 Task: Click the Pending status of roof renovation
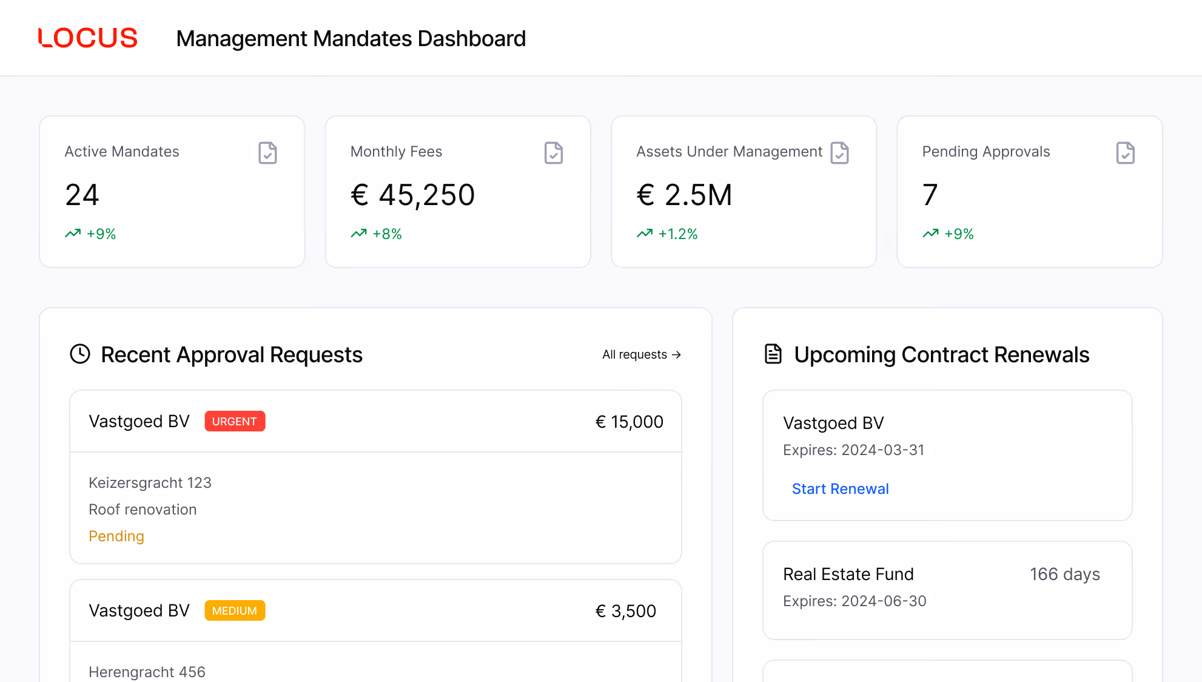coord(116,536)
